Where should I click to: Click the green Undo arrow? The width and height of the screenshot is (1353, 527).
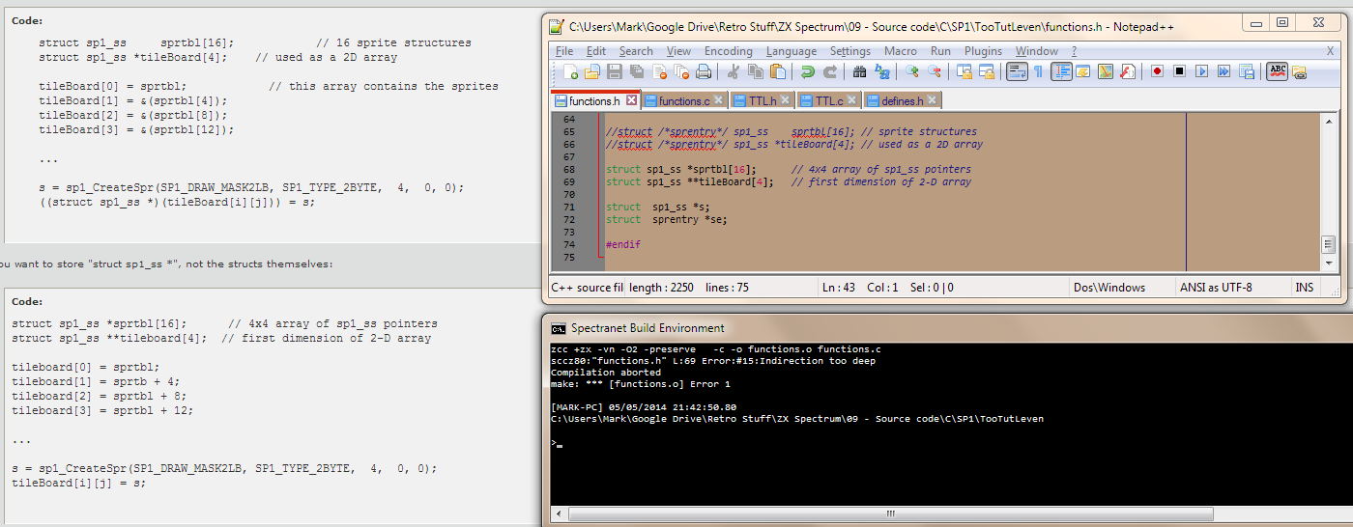pos(808,71)
